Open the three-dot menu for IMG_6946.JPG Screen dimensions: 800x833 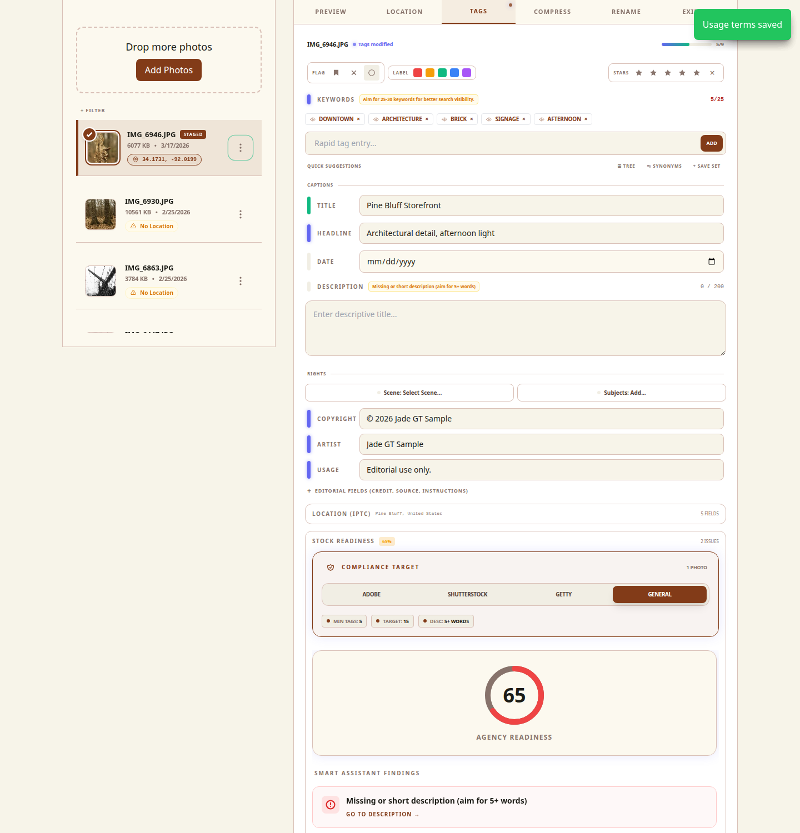coord(241,148)
